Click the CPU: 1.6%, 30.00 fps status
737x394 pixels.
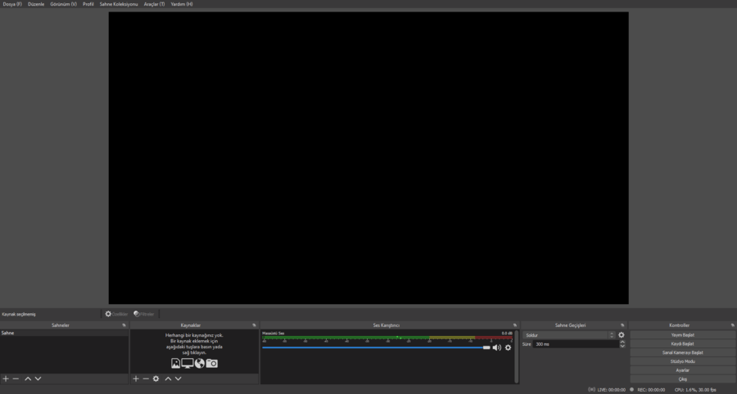click(695, 390)
